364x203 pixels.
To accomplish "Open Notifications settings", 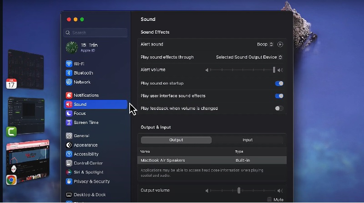I will pyautogui.click(x=86, y=95).
